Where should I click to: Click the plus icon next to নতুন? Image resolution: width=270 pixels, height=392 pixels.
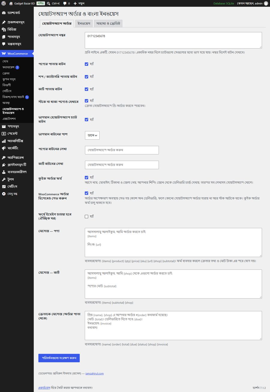[x=75, y=4]
